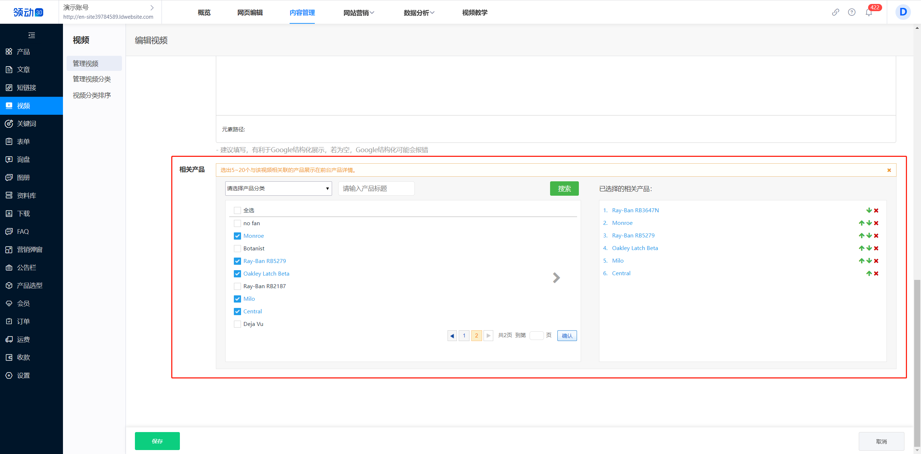The width and height of the screenshot is (921, 454).
Task: Move Central up with green arrow
Action: 869,273
